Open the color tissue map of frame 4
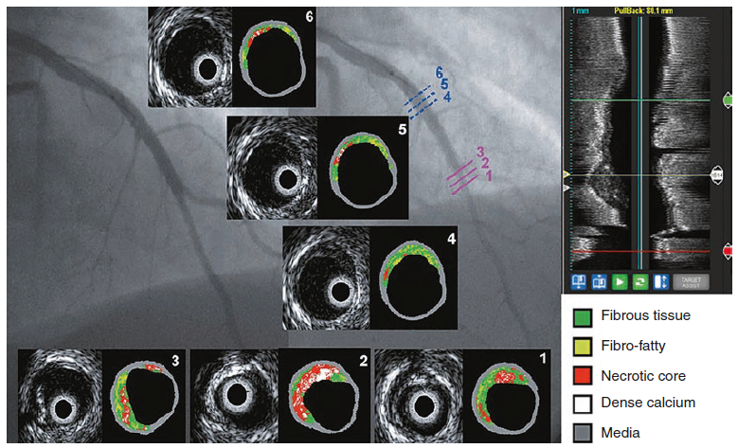The height and width of the screenshot is (448, 738). 414,278
